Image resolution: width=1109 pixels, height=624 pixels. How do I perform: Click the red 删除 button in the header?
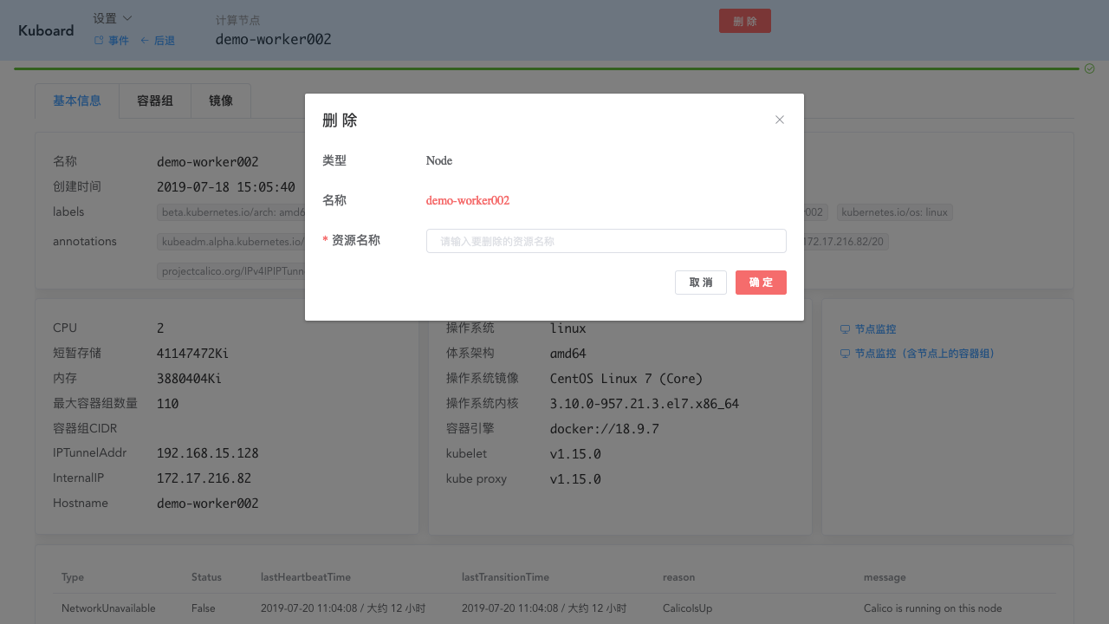[x=744, y=20]
